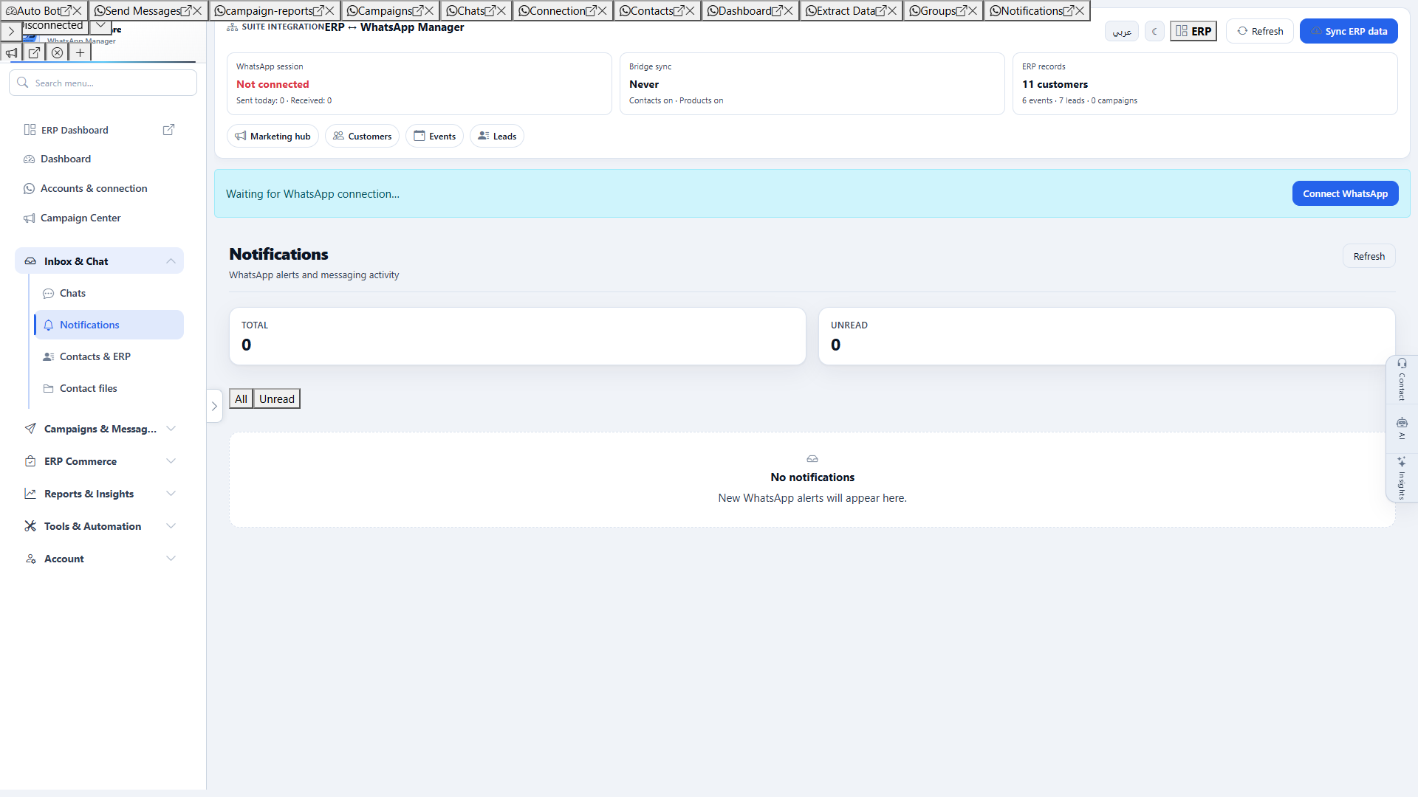Image resolution: width=1418 pixels, height=797 pixels.
Task: Open the Leads chip
Action: 497,136
